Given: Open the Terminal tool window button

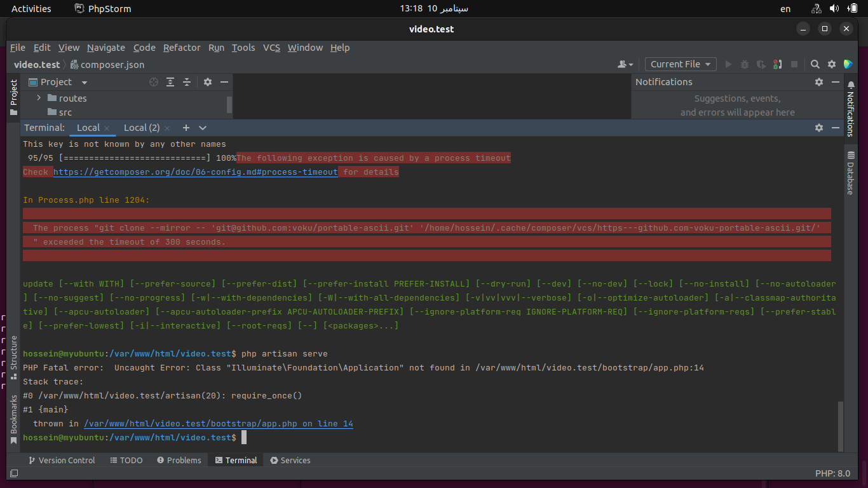Looking at the screenshot, I should pos(236,460).
